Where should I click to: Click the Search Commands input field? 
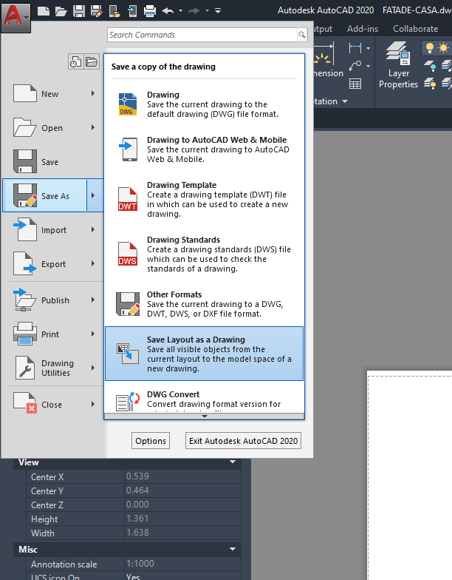202,35
